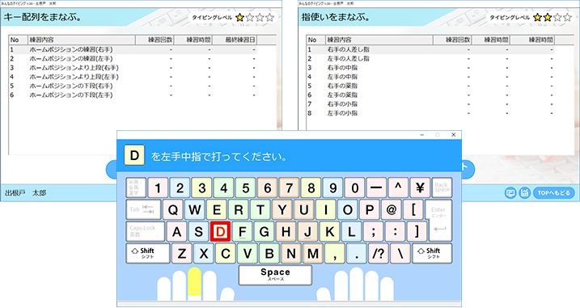580x308 pixels.
Task: Click the M key on keyboard
Action: (313, 253)
